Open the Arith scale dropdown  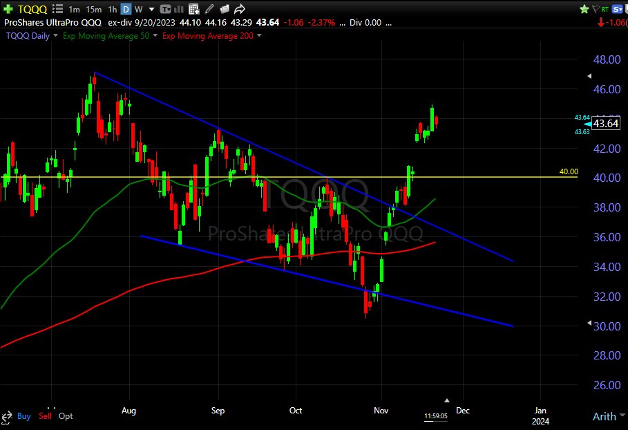point(608,416)
